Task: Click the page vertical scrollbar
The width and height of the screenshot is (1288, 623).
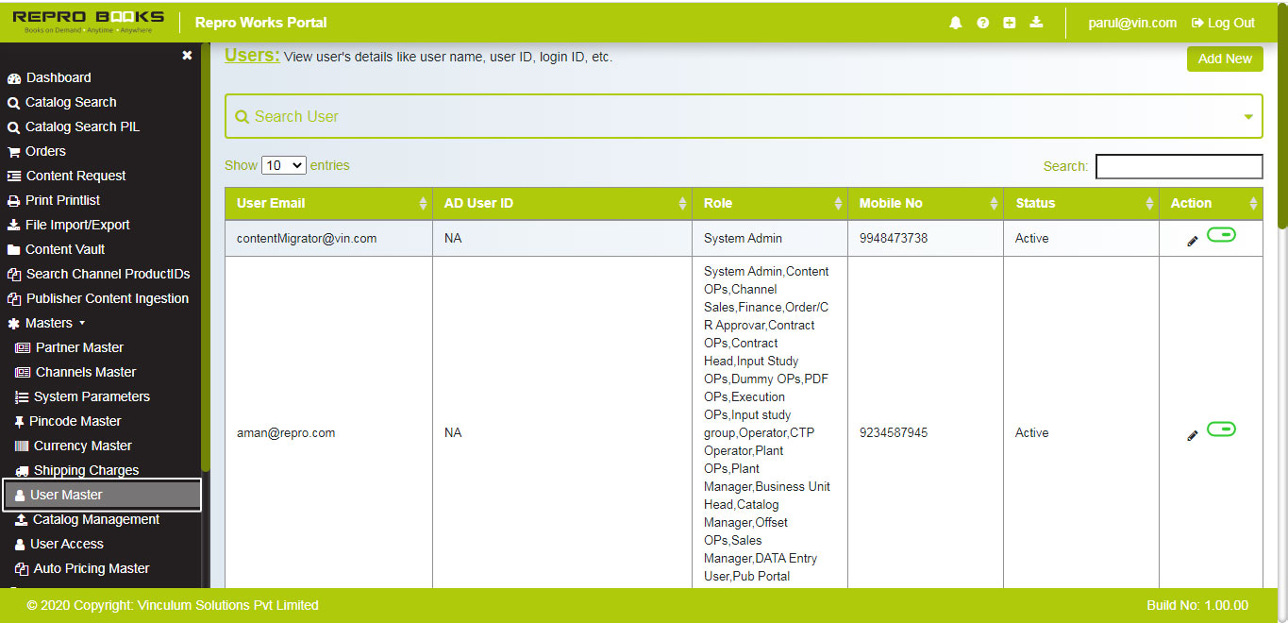Action: (x=1281, y=132)
